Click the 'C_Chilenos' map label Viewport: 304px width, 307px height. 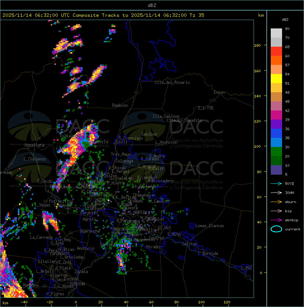click(35, 159)
